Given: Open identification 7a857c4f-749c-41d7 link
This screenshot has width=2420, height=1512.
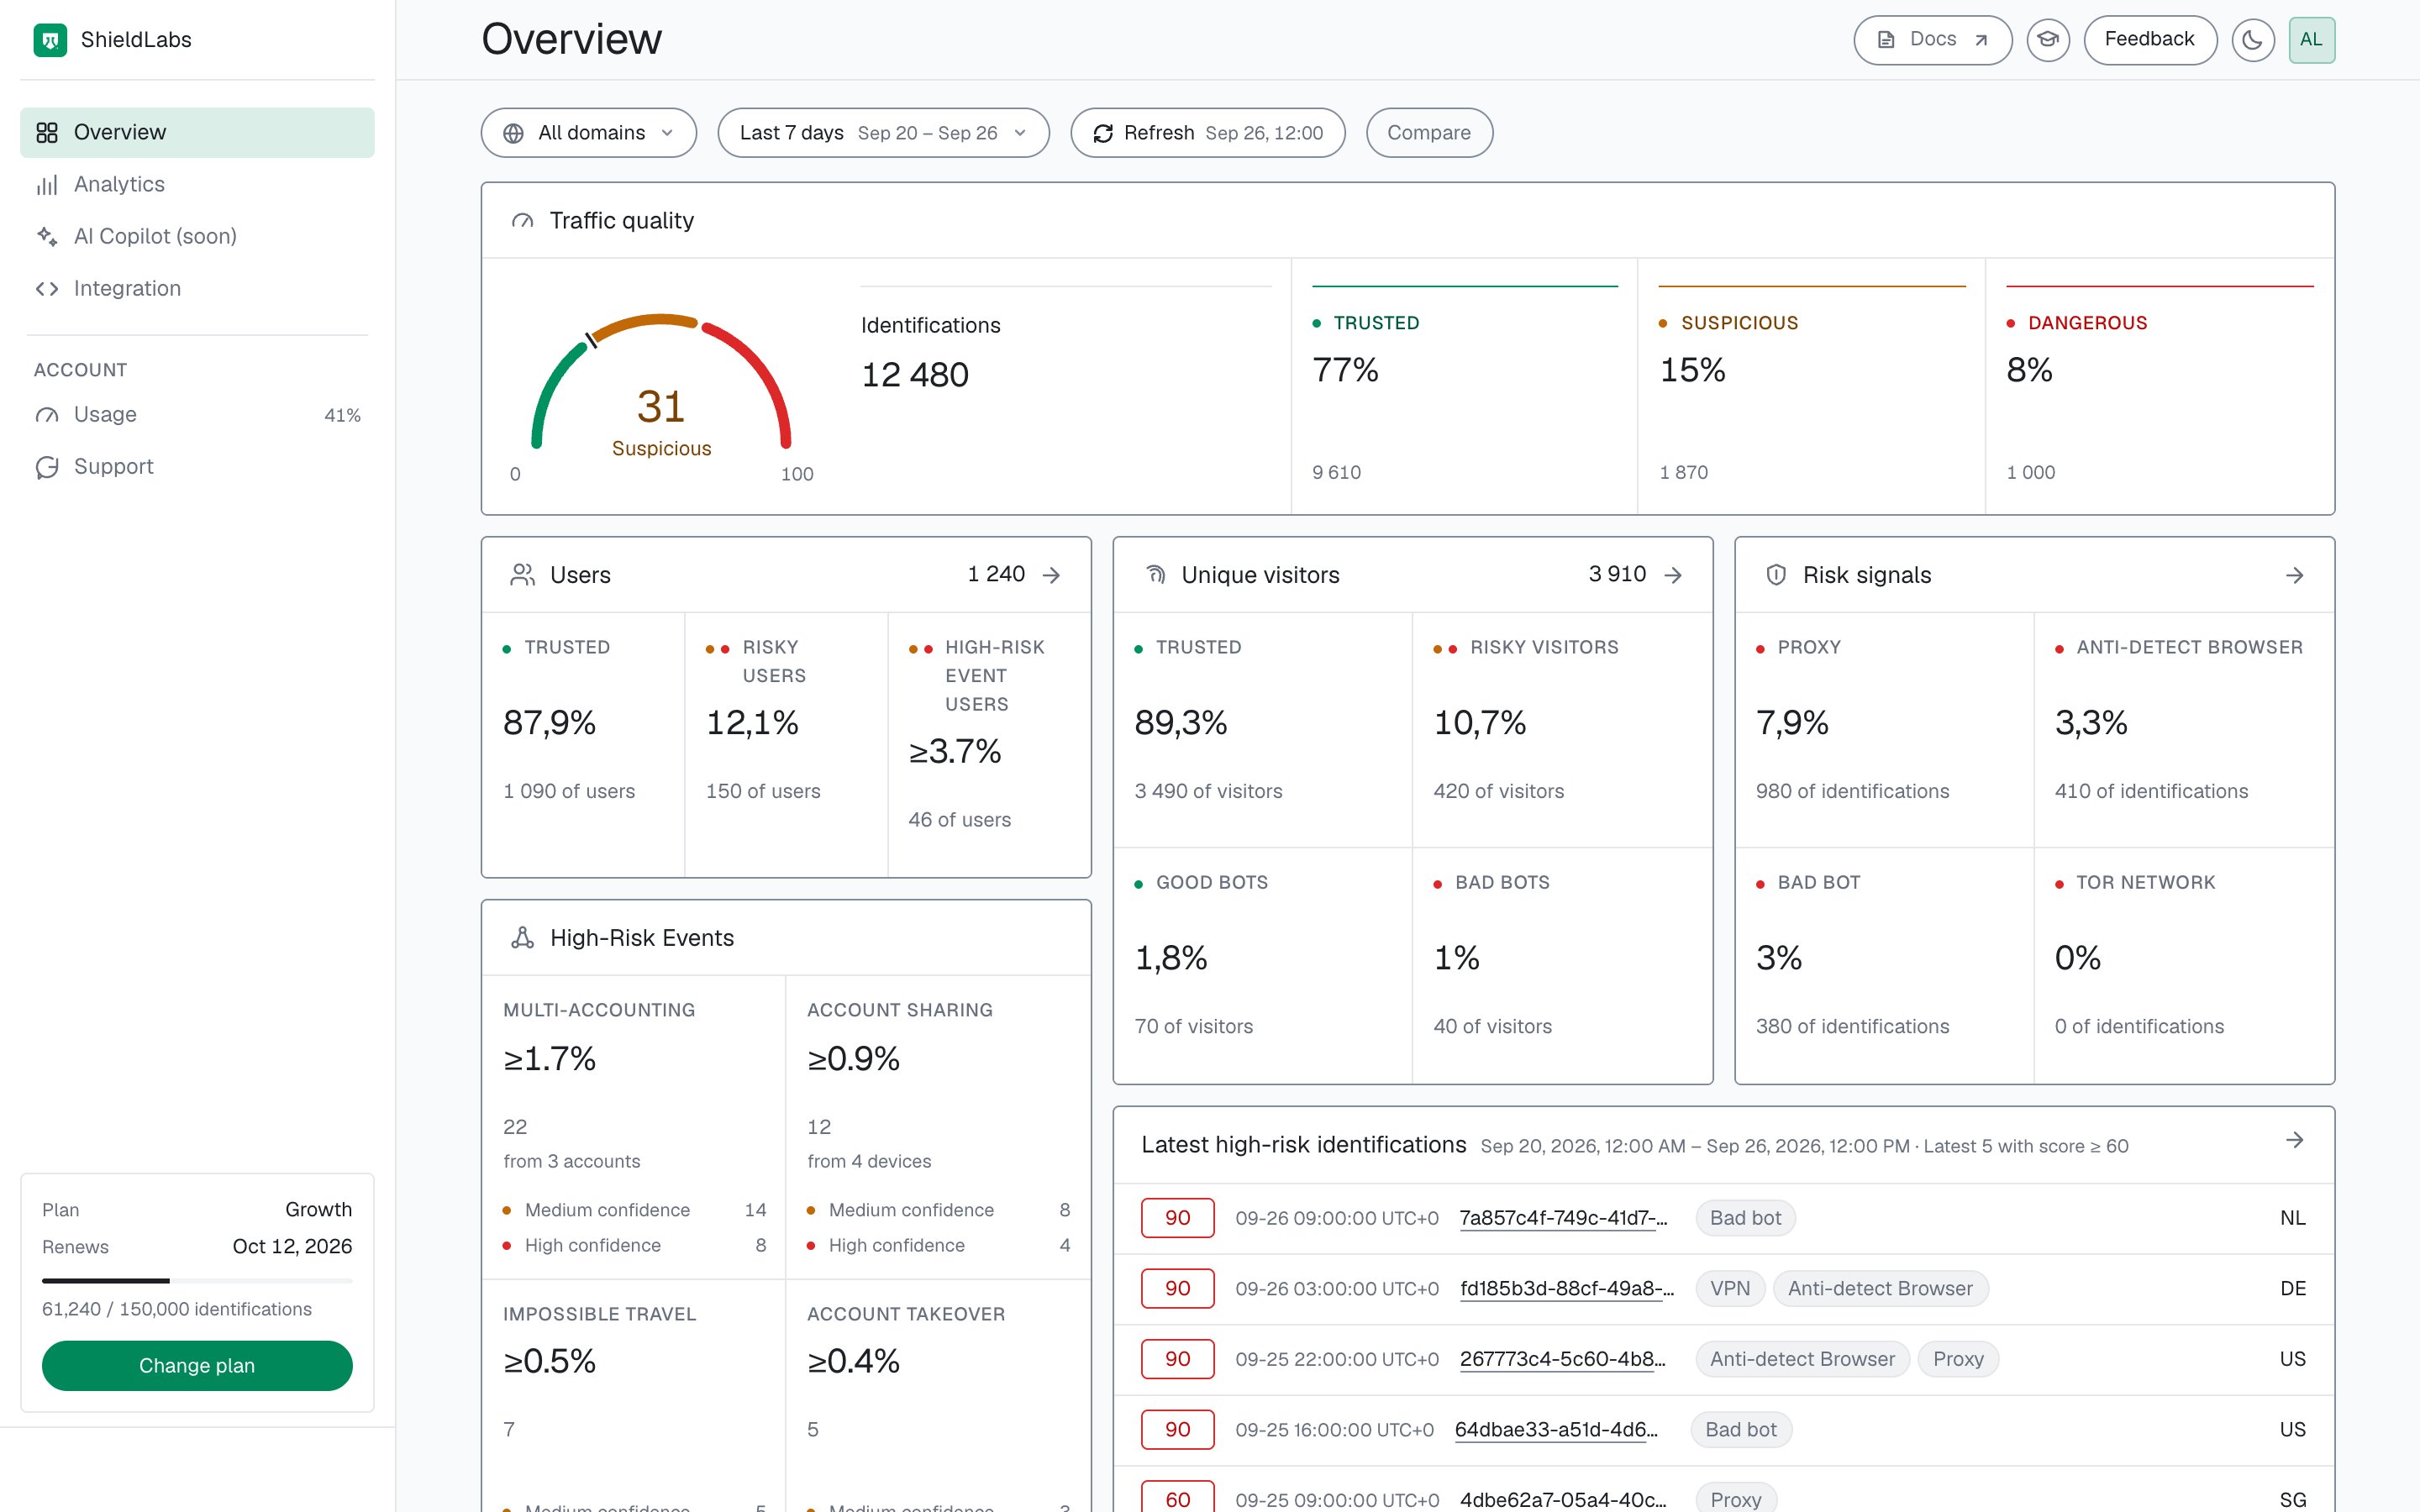Looking at the screenshot, I should (1563, 1218).
